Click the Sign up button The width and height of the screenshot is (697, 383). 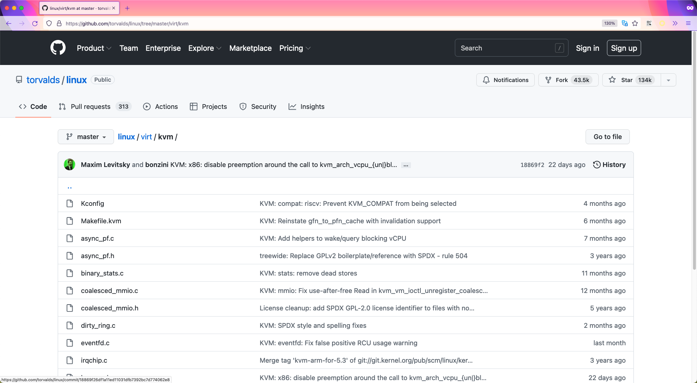624,48
